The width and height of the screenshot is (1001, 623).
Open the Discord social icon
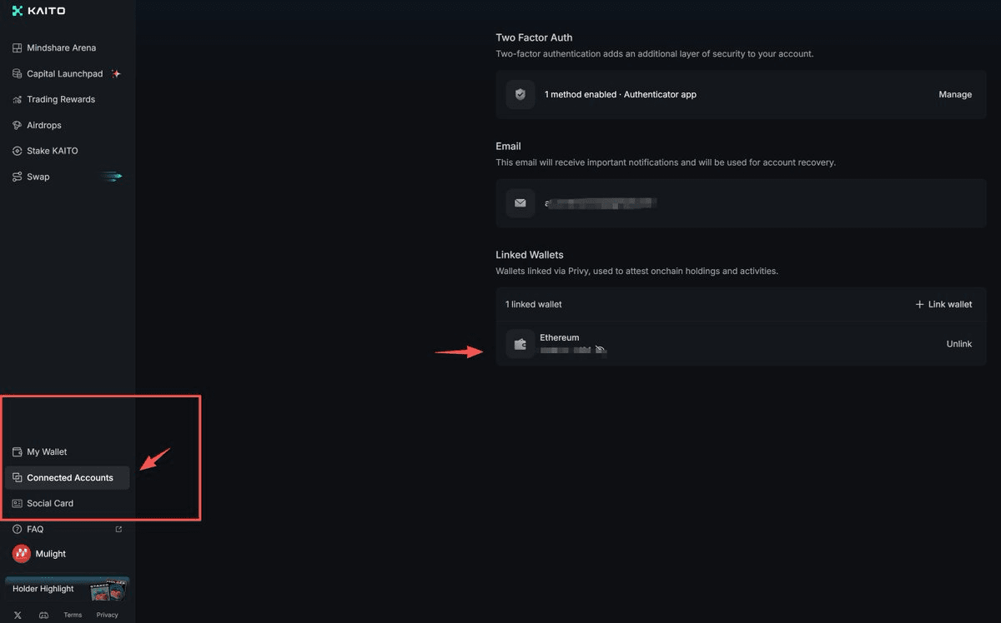[x=43, y=616]
